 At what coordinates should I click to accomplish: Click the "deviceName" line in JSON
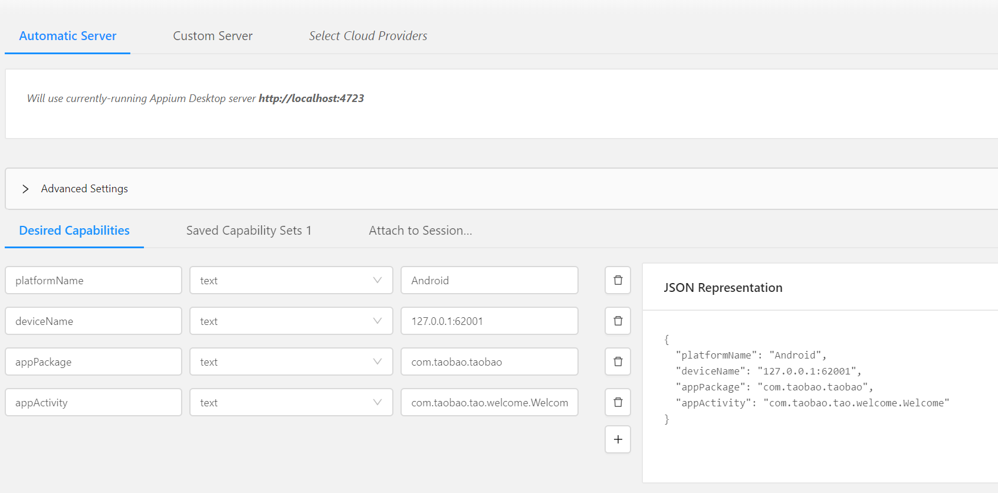[x=769, y=371]
